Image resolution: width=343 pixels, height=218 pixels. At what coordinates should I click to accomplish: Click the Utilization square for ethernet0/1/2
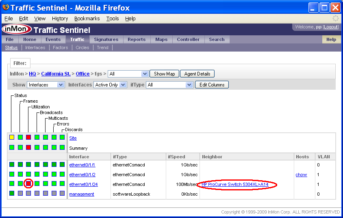tap(28, 174)
